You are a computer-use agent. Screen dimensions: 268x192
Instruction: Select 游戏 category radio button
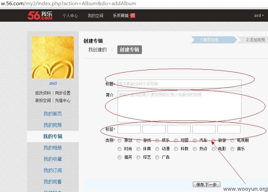[x=138, y=141]
